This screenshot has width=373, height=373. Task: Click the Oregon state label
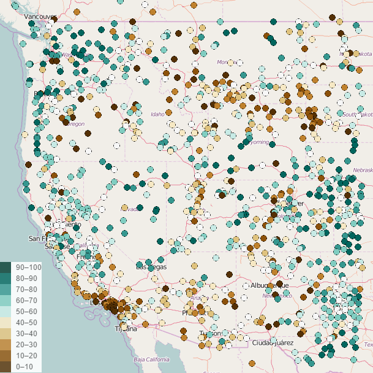coord(77,123)
